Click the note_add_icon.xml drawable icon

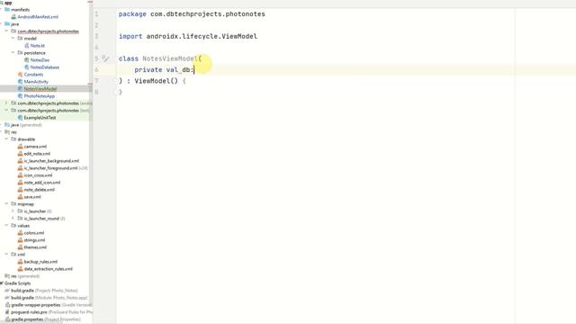pos(20,183)
